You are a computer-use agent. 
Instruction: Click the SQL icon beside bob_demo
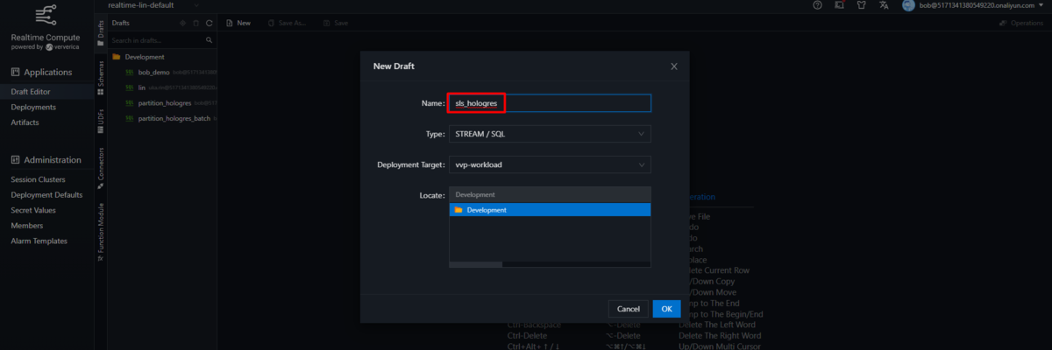(130, 72)
